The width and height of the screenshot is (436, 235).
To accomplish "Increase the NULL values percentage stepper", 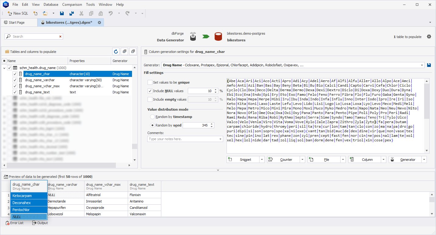I will coord(216,90).
